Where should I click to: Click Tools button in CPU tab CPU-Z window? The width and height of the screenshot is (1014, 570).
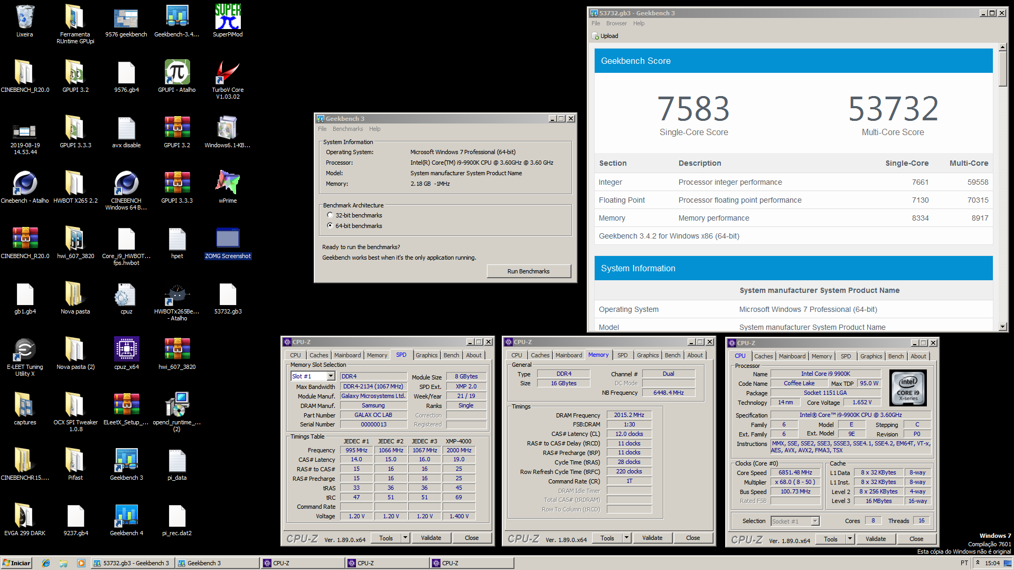[831, 539]
